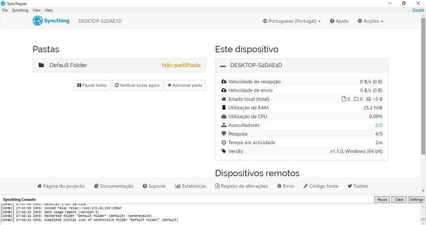Open the Documentação link
The height and width of the screenshot is (225, 426).
[x=114, y=186]
